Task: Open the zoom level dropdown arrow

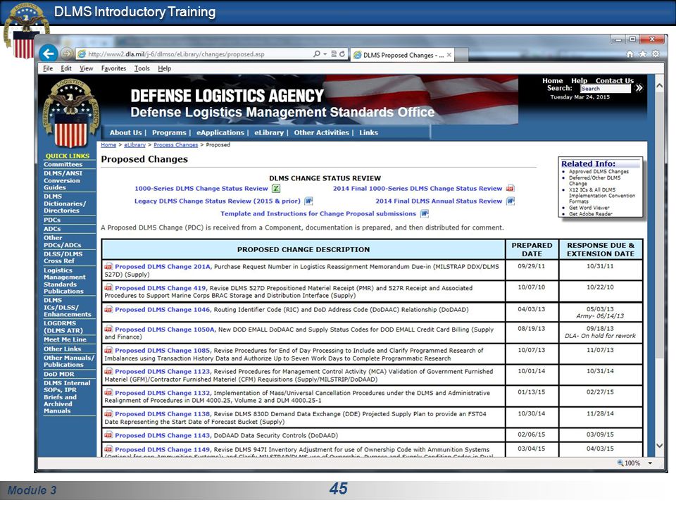Action: (650, 463)
